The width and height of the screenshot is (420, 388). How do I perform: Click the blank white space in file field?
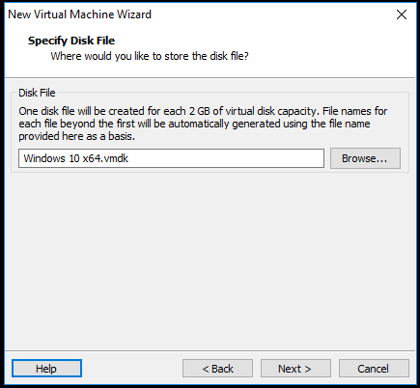pos(225,158)
